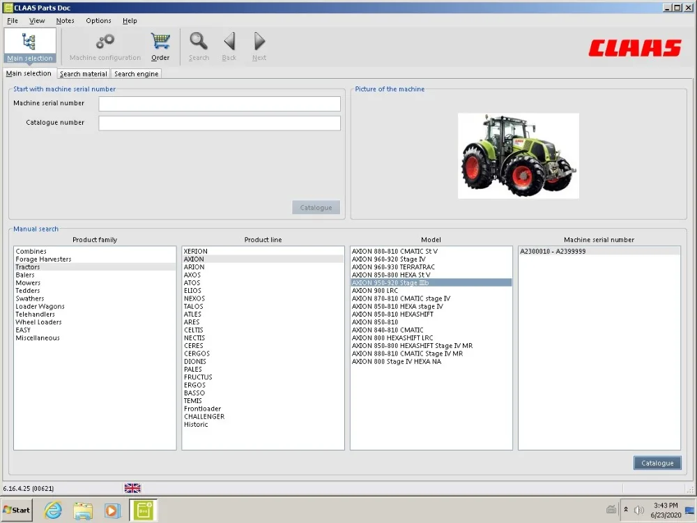Click the volume speaker tray icon

(638, 510)
